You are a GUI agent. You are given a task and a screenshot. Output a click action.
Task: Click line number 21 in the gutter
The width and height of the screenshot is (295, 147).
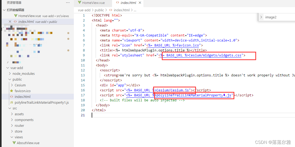[x=83, y=115]
